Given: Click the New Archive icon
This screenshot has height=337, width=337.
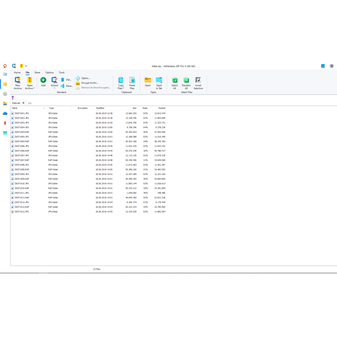Looking at the screenshot, I should pyautogui.click(x=18, y=80).
